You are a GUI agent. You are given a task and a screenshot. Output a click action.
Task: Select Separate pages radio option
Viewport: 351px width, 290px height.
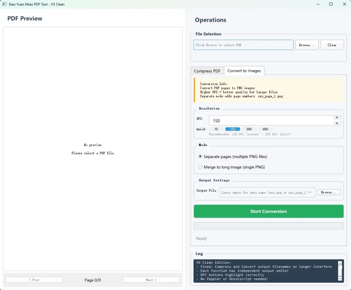(x=233, y=156)
